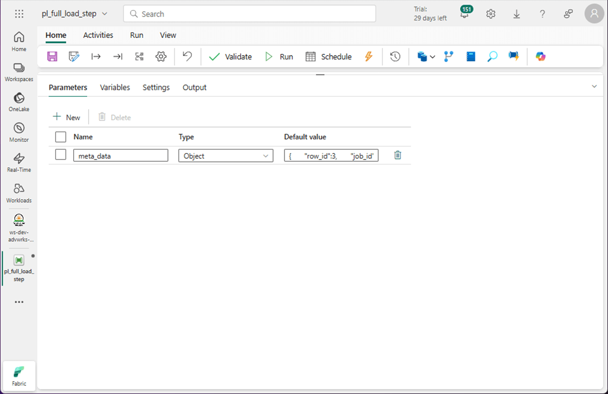The height and width of the screenshot is (394, 608).
Task: Check the select-all checkbox in the header row
Action: point(61,137)
